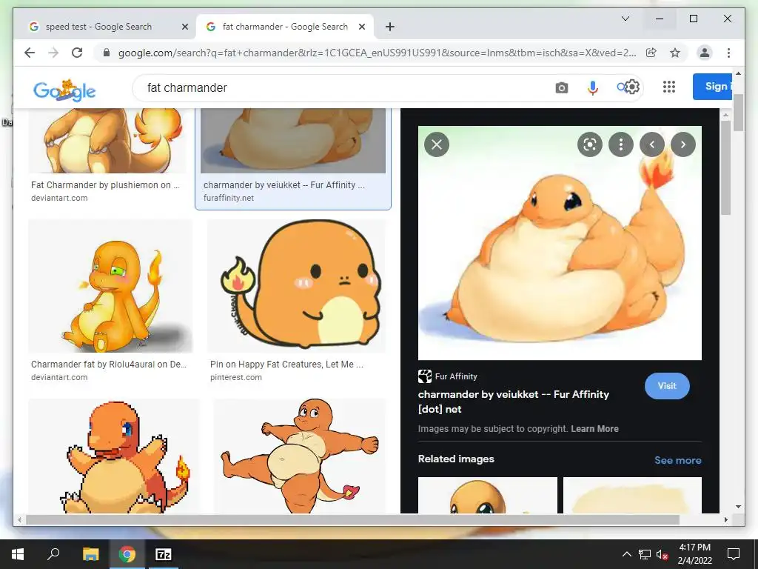Close the fat charmander tab
758x569 pixels.
click(x=361, y=27)
